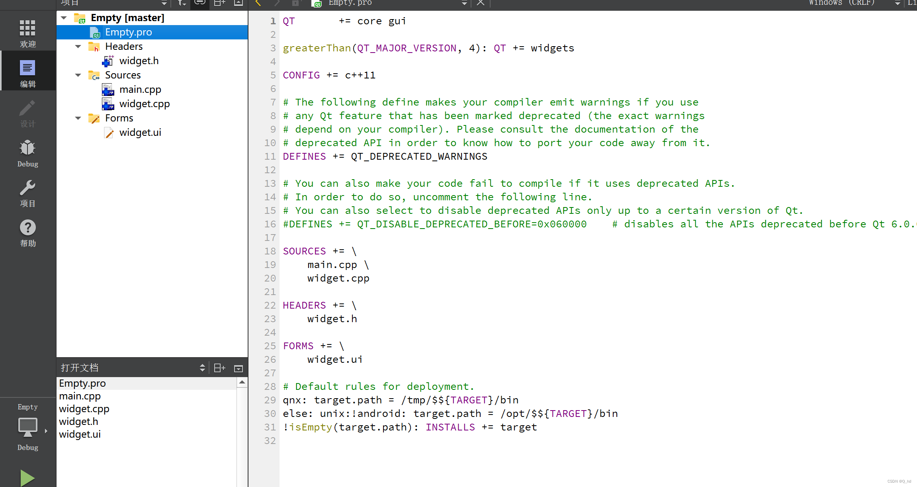The width and height of the screenshot is (917, 487).
Task: Click line number 1 in the editor gutter
Action: click(273, 21)
